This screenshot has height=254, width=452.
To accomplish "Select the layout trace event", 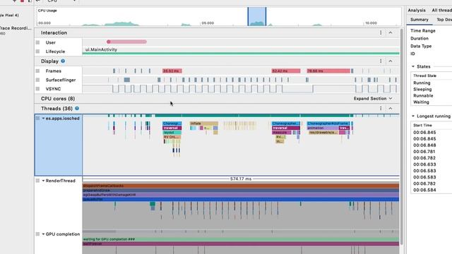I will [172, 133].
